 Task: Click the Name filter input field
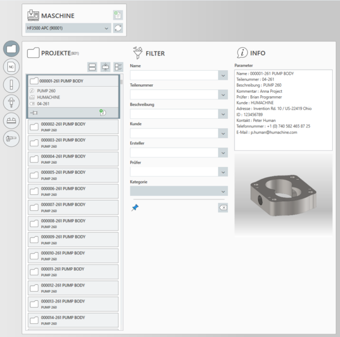[173, 75]
